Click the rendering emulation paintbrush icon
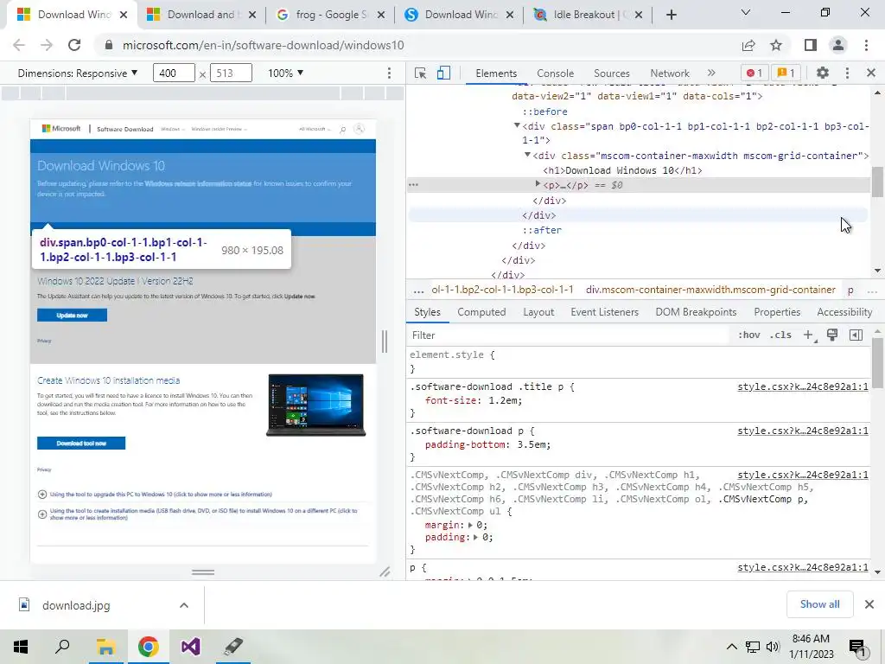This screenshot has width=885, height=664. coord(832,335)
